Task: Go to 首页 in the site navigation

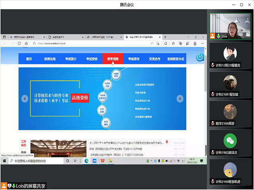Action: pos(29,59)
